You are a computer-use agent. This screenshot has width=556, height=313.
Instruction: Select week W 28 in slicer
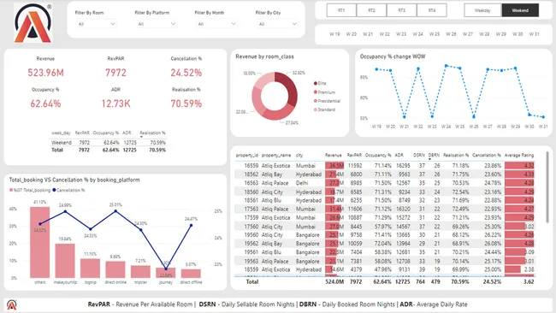pyautogui.click(x=484, y=34)
